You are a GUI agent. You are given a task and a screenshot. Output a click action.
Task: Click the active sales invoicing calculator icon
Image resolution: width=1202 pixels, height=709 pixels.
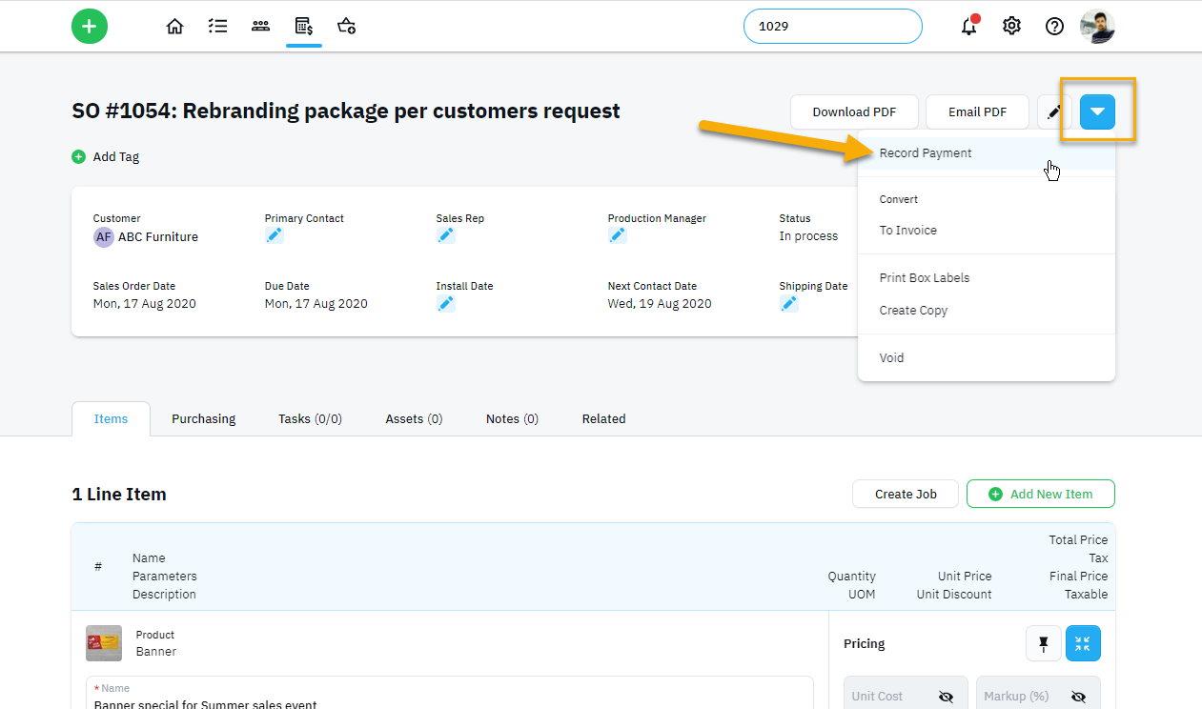pos(303,26)
